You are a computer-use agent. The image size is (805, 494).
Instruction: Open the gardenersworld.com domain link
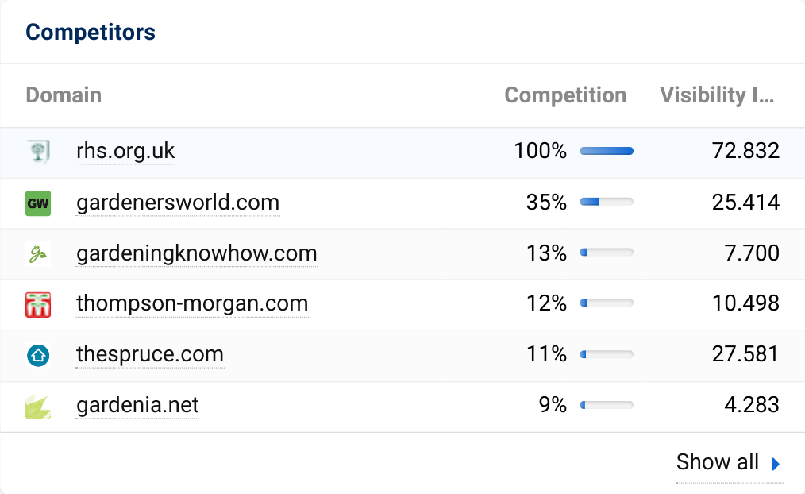pos(177,203)
